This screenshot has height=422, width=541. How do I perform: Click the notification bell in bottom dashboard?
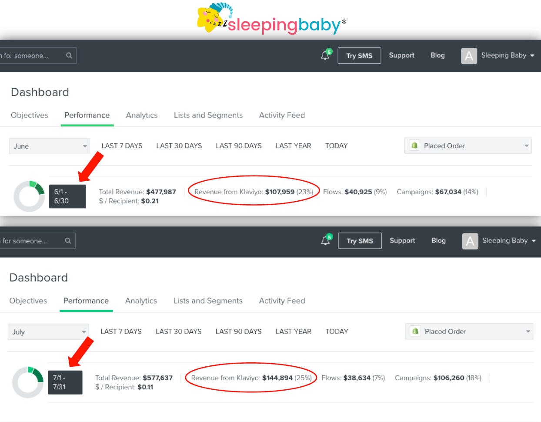pos(325,240)
